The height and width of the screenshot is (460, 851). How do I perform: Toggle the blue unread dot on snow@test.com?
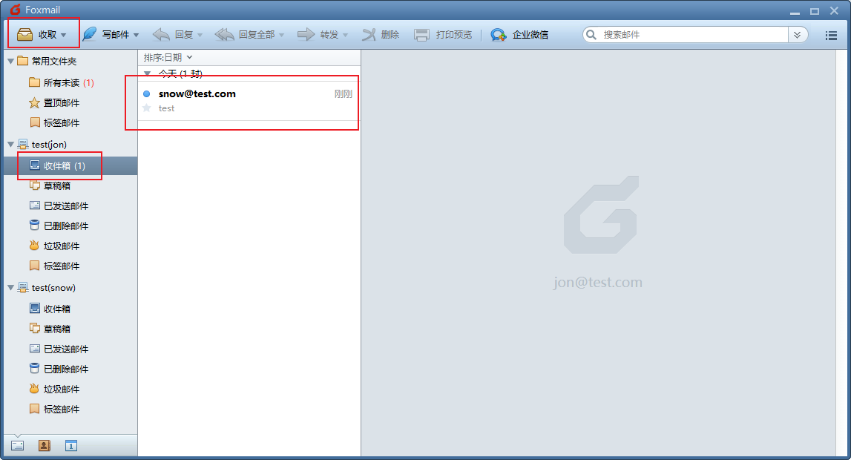tap(147, 93)
